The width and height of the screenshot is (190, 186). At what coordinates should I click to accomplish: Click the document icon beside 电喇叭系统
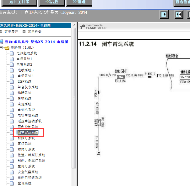point(12,110)
